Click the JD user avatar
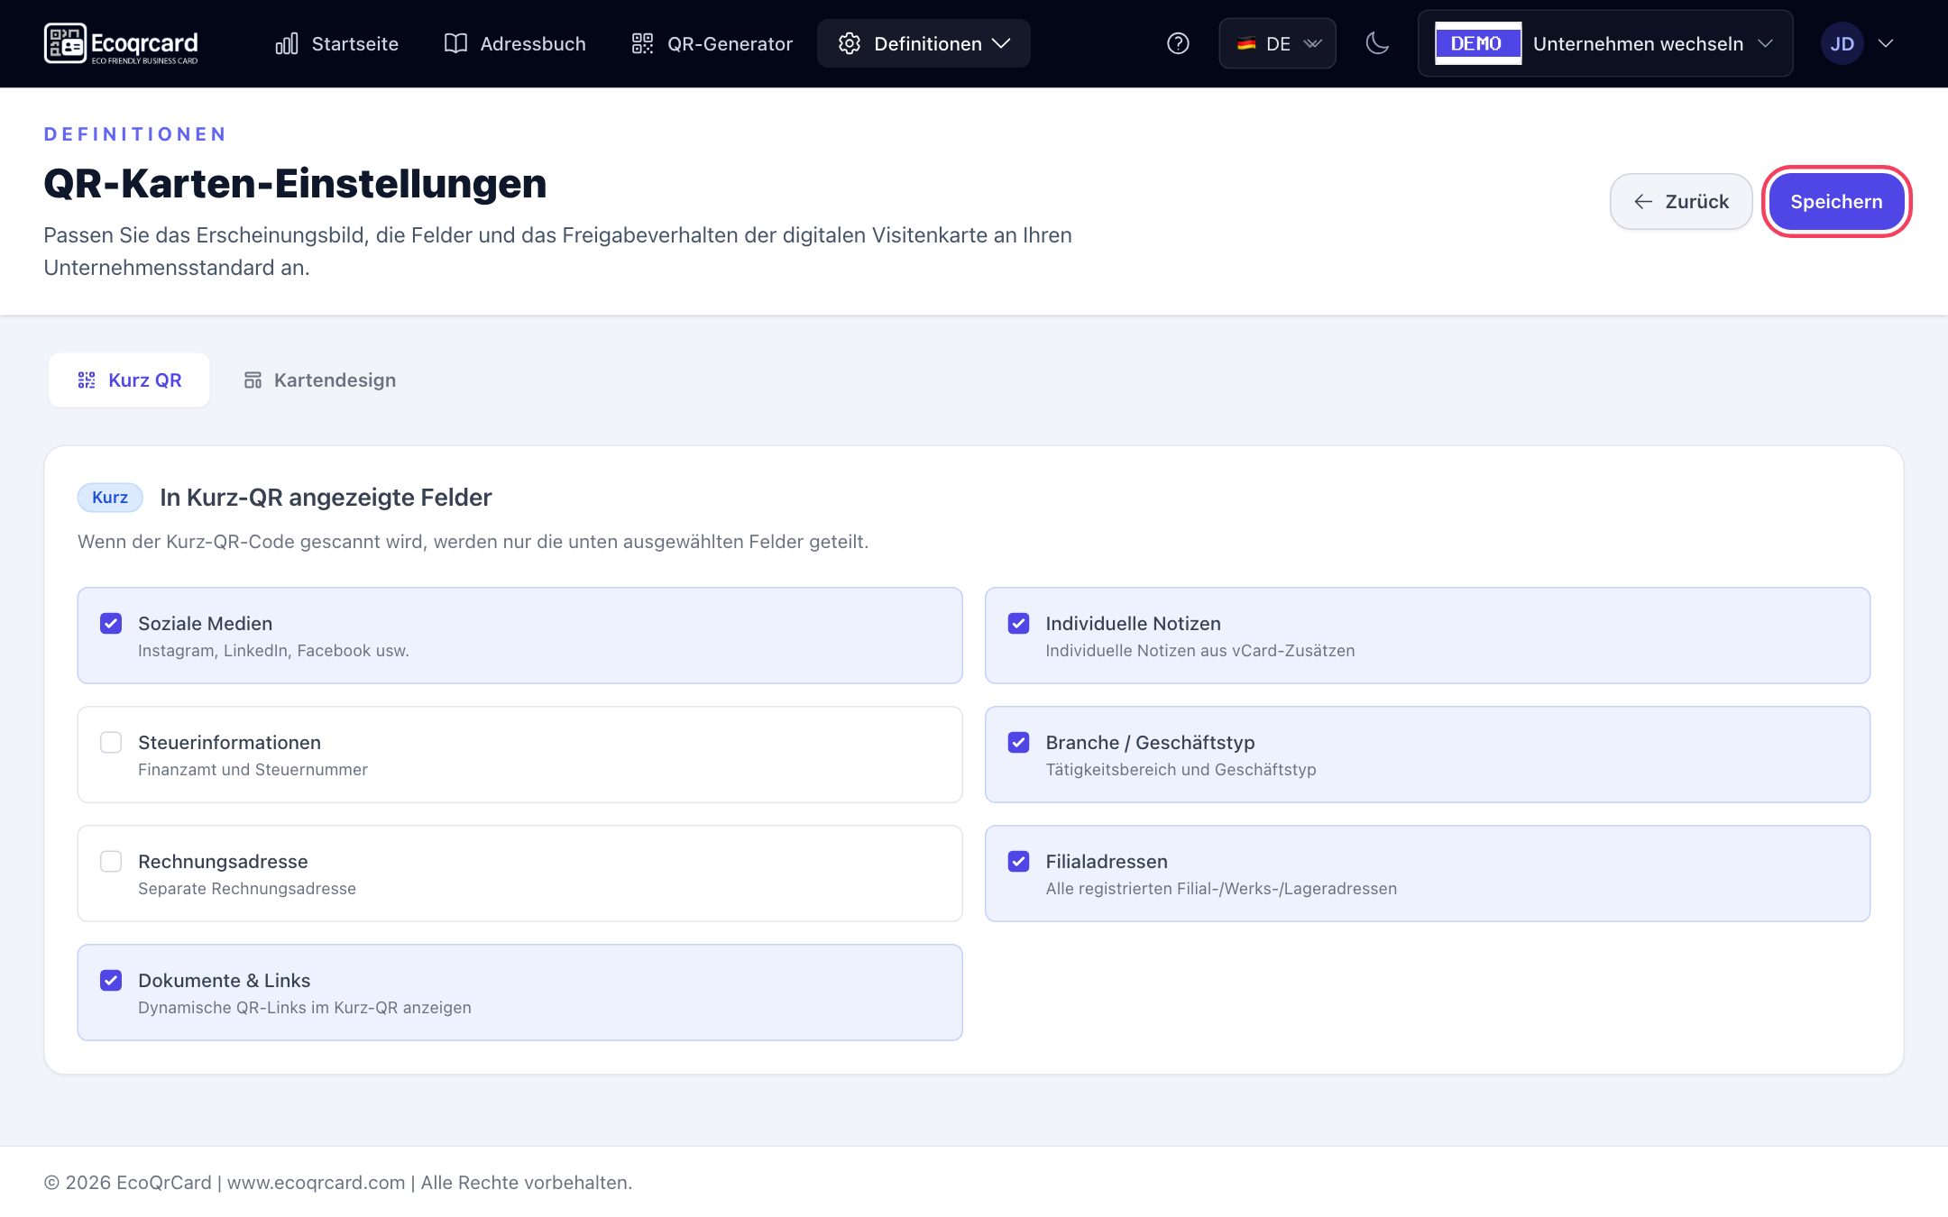Image resolution: width=1948 pixels, height=1217 pixels. pos(1842,43)
